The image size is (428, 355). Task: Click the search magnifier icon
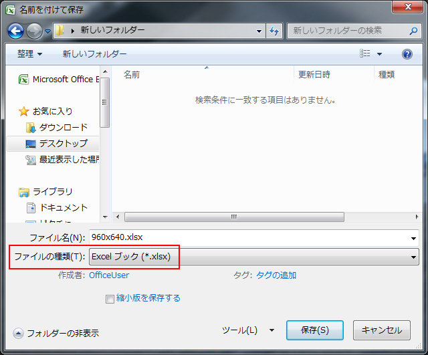(413, 31)
